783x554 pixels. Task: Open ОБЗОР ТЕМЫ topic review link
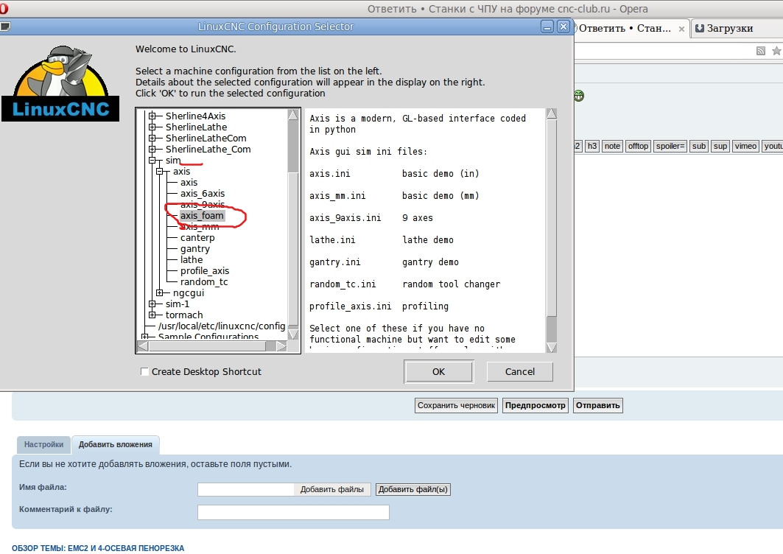[x=98, y=548]
